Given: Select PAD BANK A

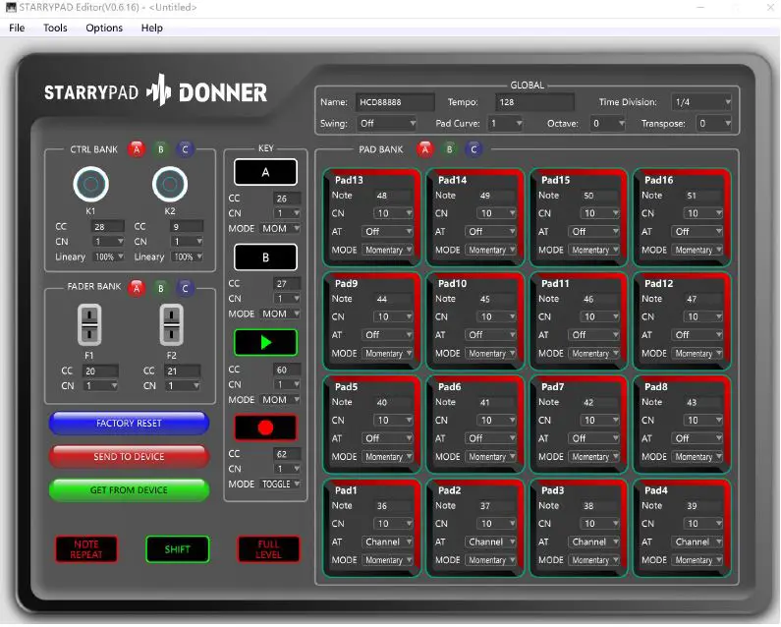Looking at the screenshot, I should (424, 148).
